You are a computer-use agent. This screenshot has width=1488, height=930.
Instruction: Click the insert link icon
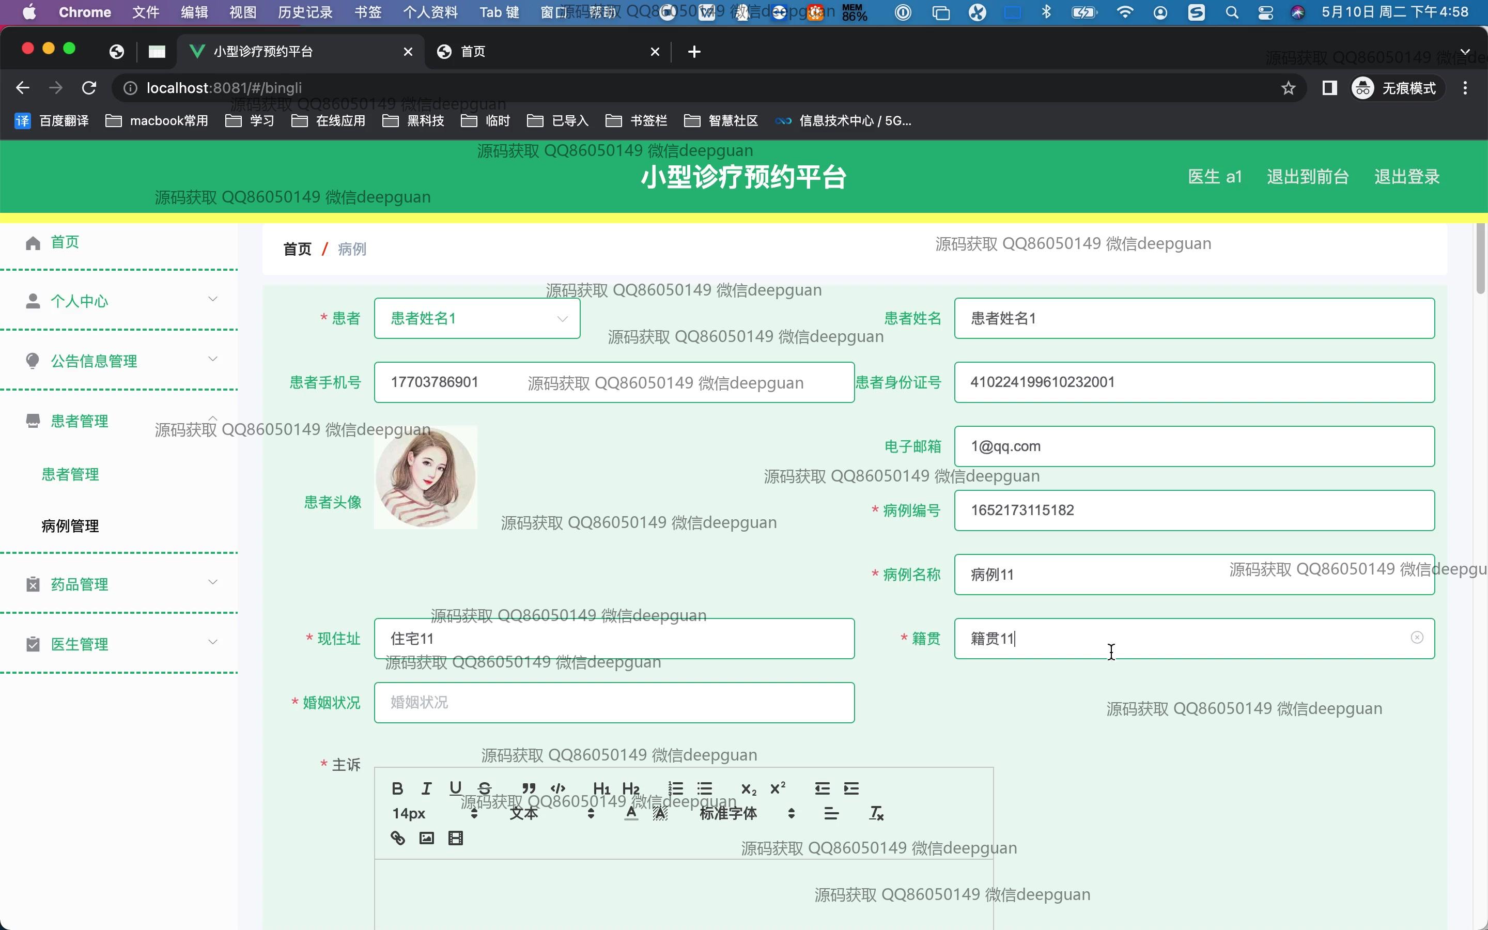coord(398,838)
